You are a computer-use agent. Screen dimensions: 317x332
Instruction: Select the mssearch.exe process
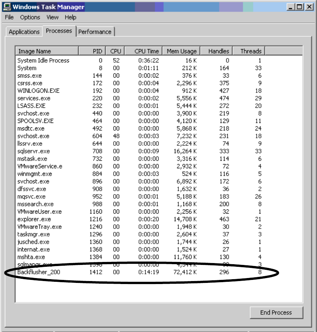pos(140,204)
